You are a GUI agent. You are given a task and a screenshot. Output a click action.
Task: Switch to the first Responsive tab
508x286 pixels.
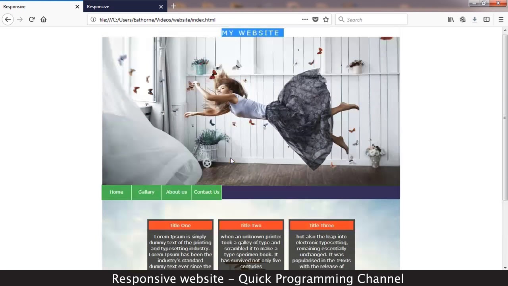[x=42, y=7]
